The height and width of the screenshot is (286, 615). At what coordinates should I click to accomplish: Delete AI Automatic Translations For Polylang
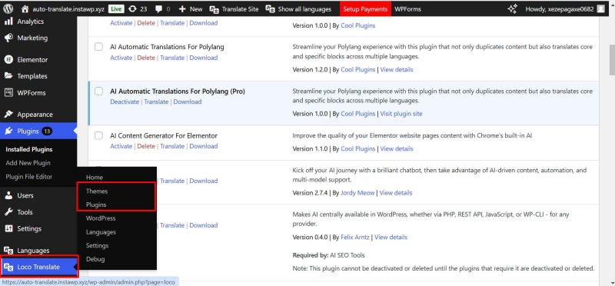click(x=146, y=58)
